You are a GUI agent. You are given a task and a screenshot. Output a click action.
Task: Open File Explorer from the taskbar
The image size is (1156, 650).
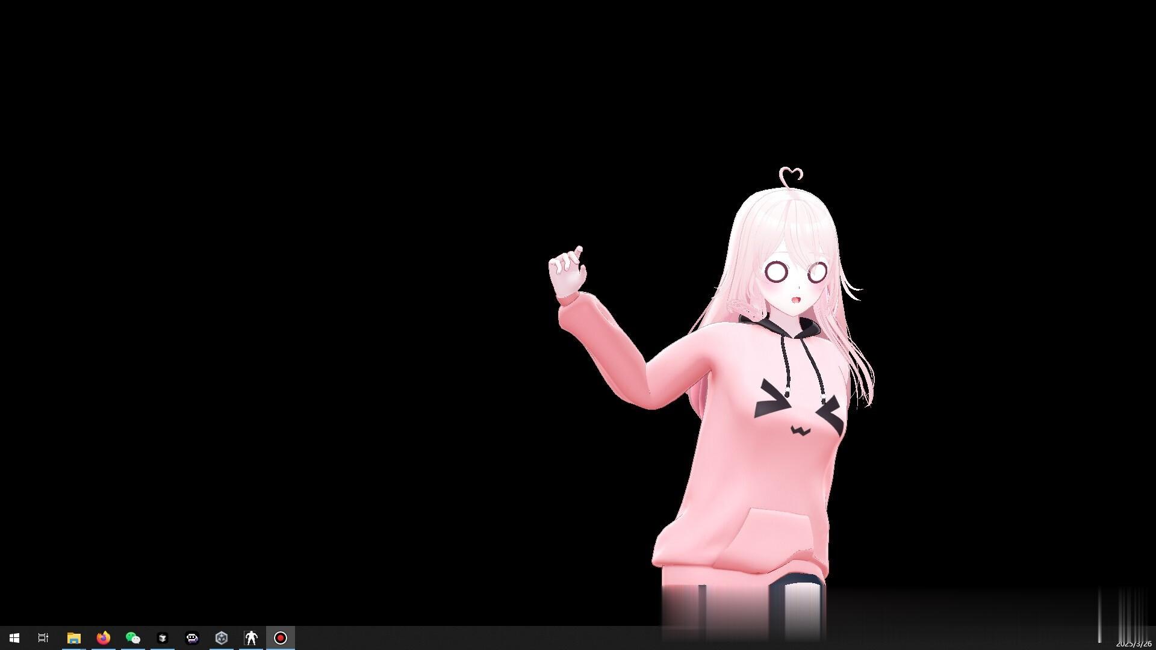tap(73, 638)
